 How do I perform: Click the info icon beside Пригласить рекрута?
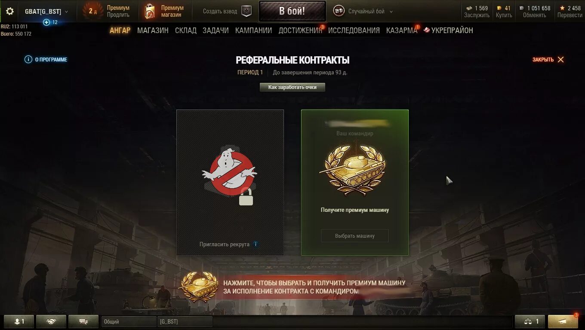[256, 244]
